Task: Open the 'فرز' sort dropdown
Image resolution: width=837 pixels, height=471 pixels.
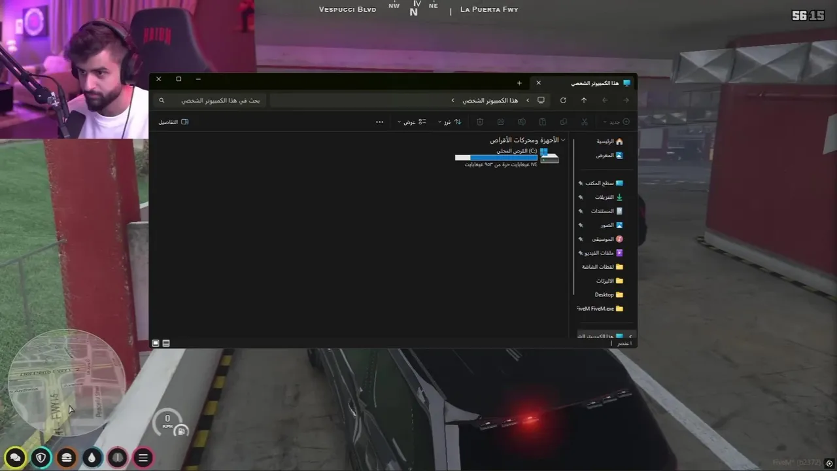Action: [450, 122]
